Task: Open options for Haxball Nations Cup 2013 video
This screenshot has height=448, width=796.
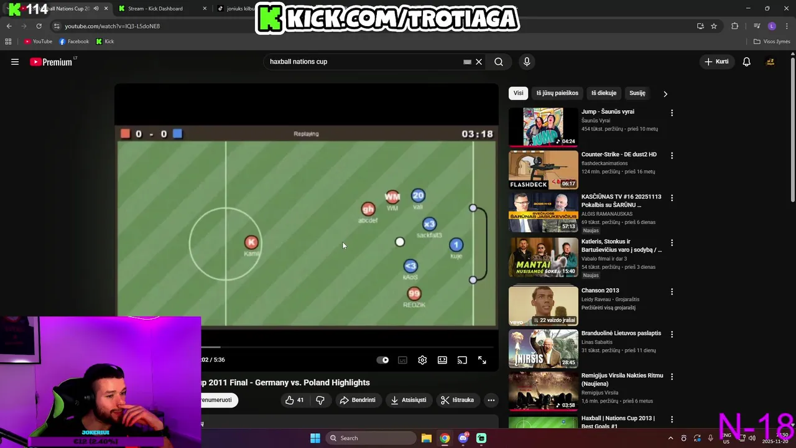Action: [x=672, y=419]
